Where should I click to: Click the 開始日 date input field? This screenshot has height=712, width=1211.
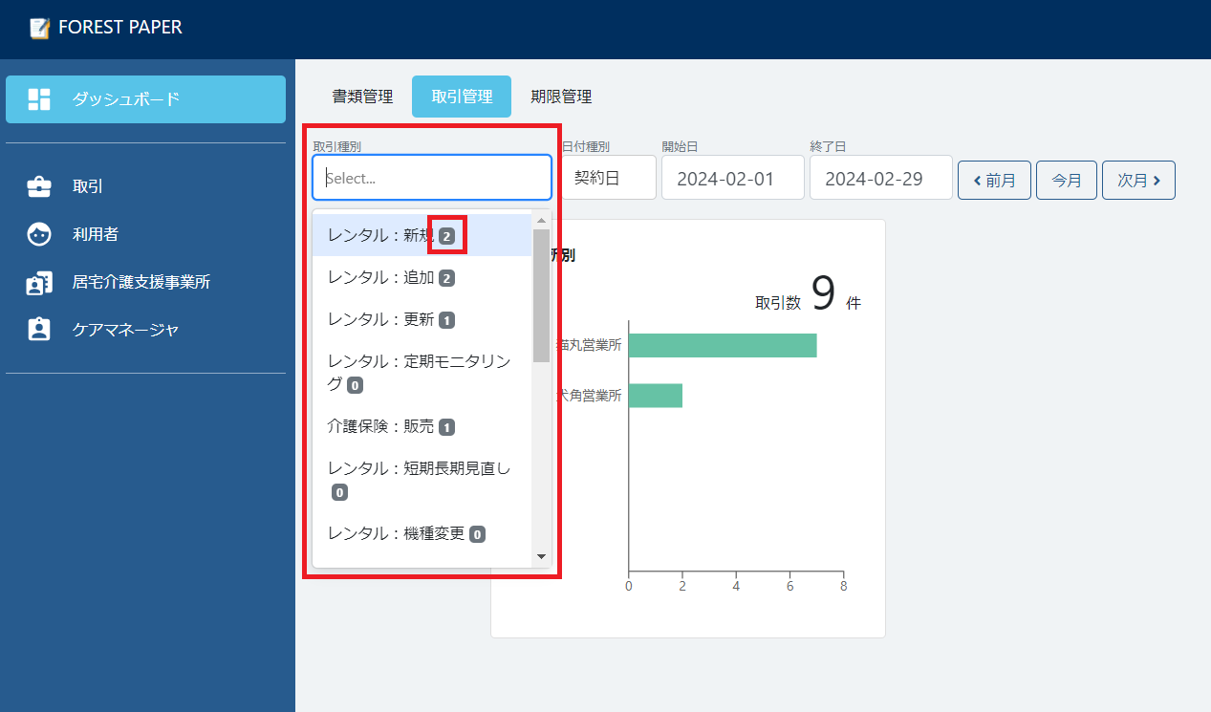(x=732, y=177)
